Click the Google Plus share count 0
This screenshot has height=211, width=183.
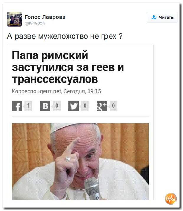(x=113, y=106)
